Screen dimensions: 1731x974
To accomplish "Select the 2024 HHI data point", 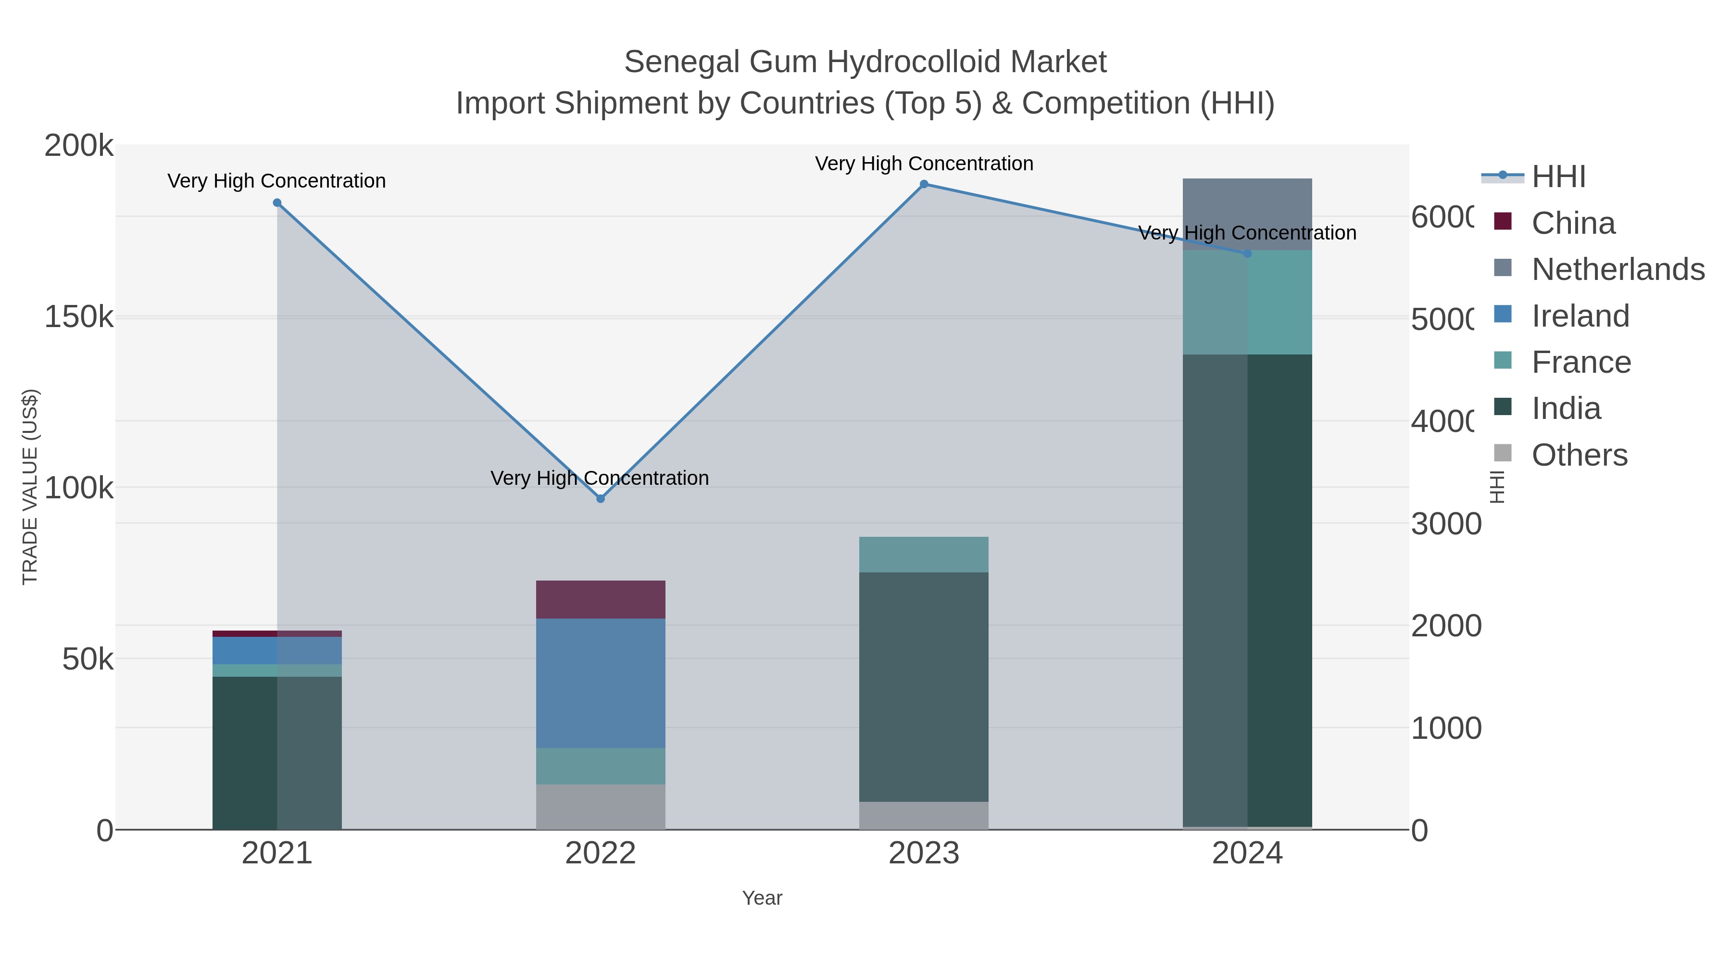I will [1247, 253].
